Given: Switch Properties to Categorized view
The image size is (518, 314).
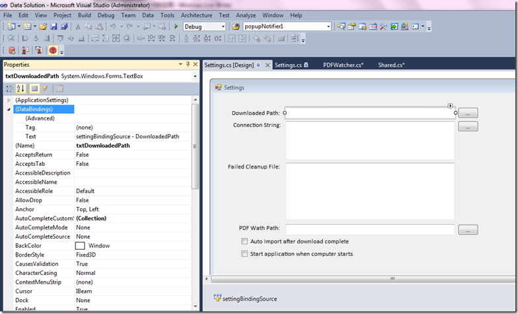Looking at the screenshot, I should point(10,89).
